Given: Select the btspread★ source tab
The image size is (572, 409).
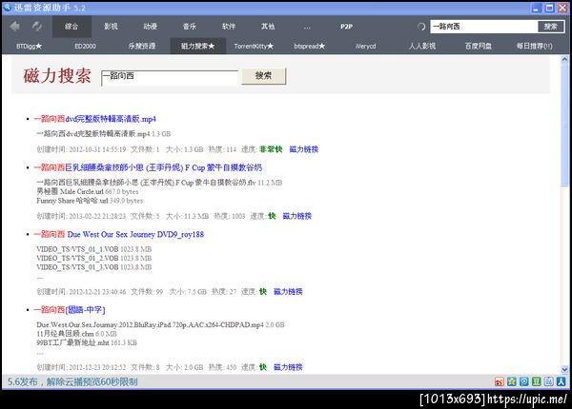Looking at the screenshot, I should [x=309, y=47].
